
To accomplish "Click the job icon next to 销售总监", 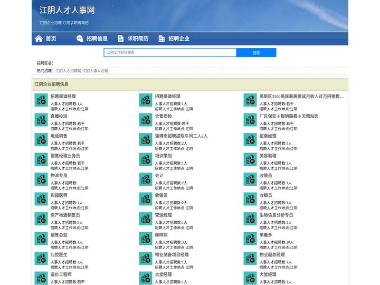I will tap(41, 239).
